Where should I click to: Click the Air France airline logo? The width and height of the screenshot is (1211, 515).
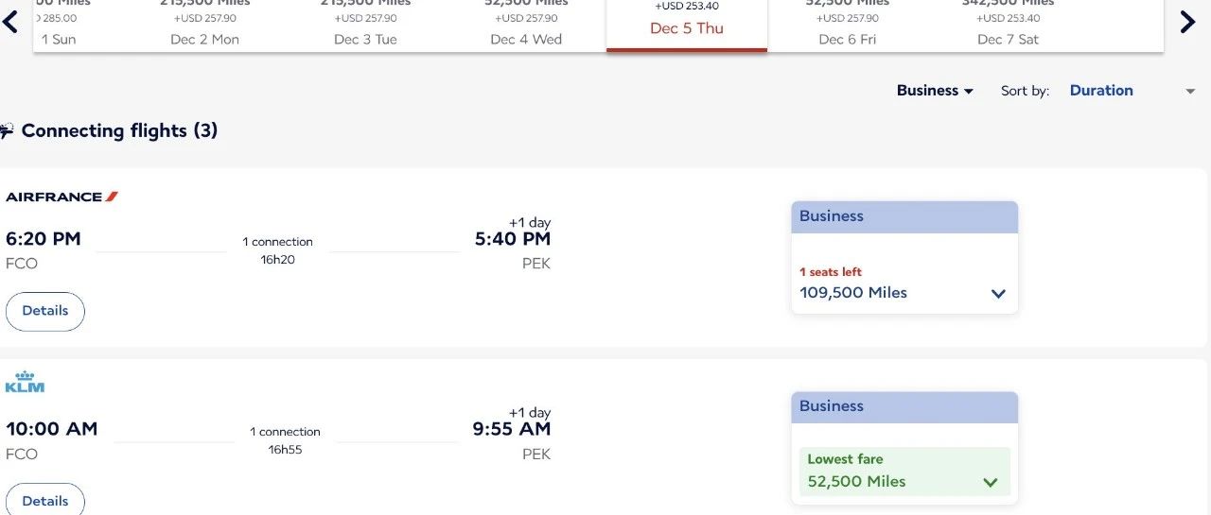tap(62, 197)
